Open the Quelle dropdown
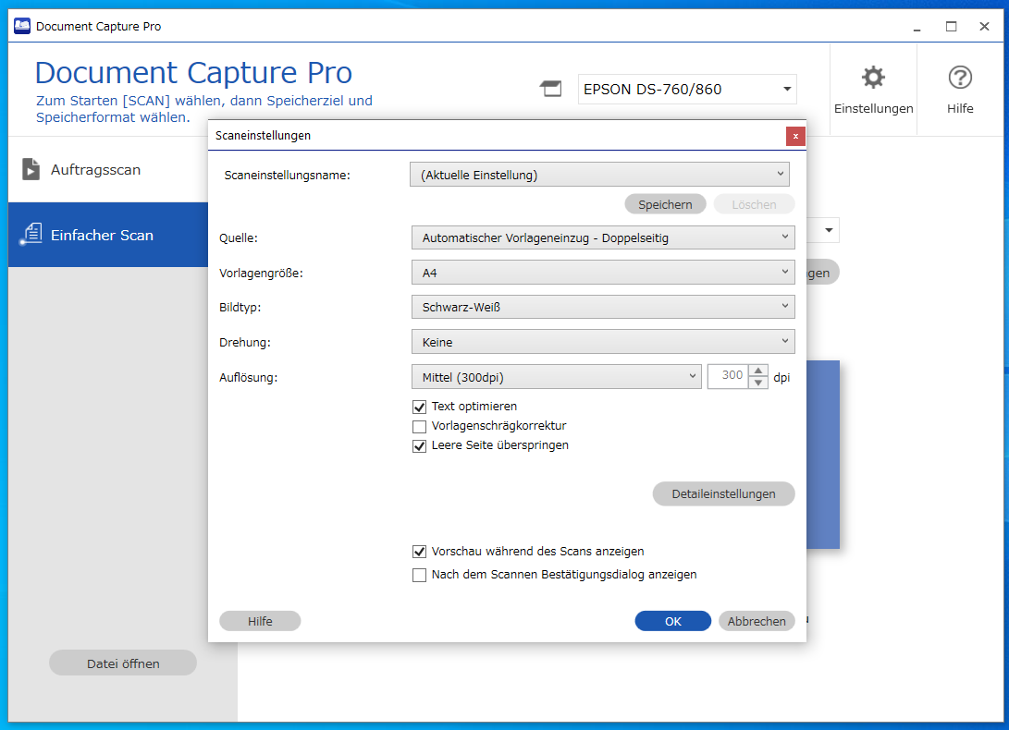The height and width of the screenshot is (730, 1009). pyautogui.click(x=603, y=237)
